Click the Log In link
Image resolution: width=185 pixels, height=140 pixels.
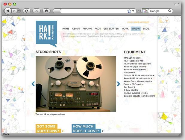tap(130, 22)
